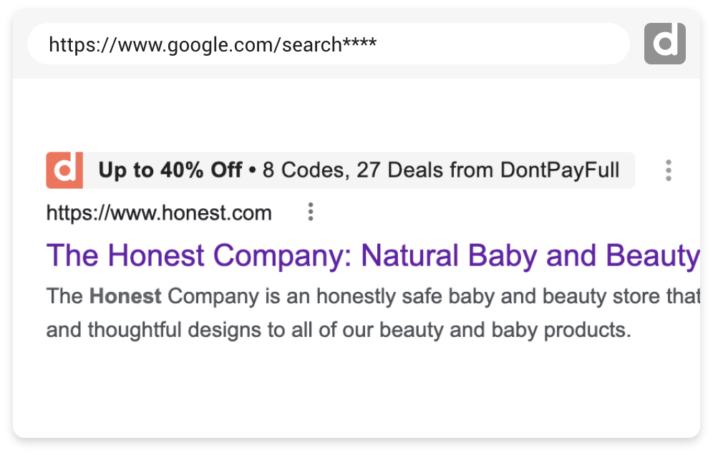Click the gray DontPayFull extension icon
This screenshot has width=713, height=455.
click(x=664, y=44)
